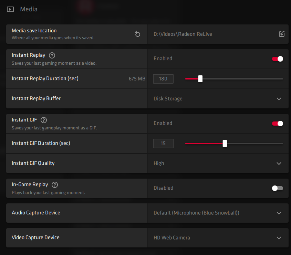Screen dimensions: 291x255
Task: Click the Instant GIF Duration slider handle
Action: click(225, 144)
